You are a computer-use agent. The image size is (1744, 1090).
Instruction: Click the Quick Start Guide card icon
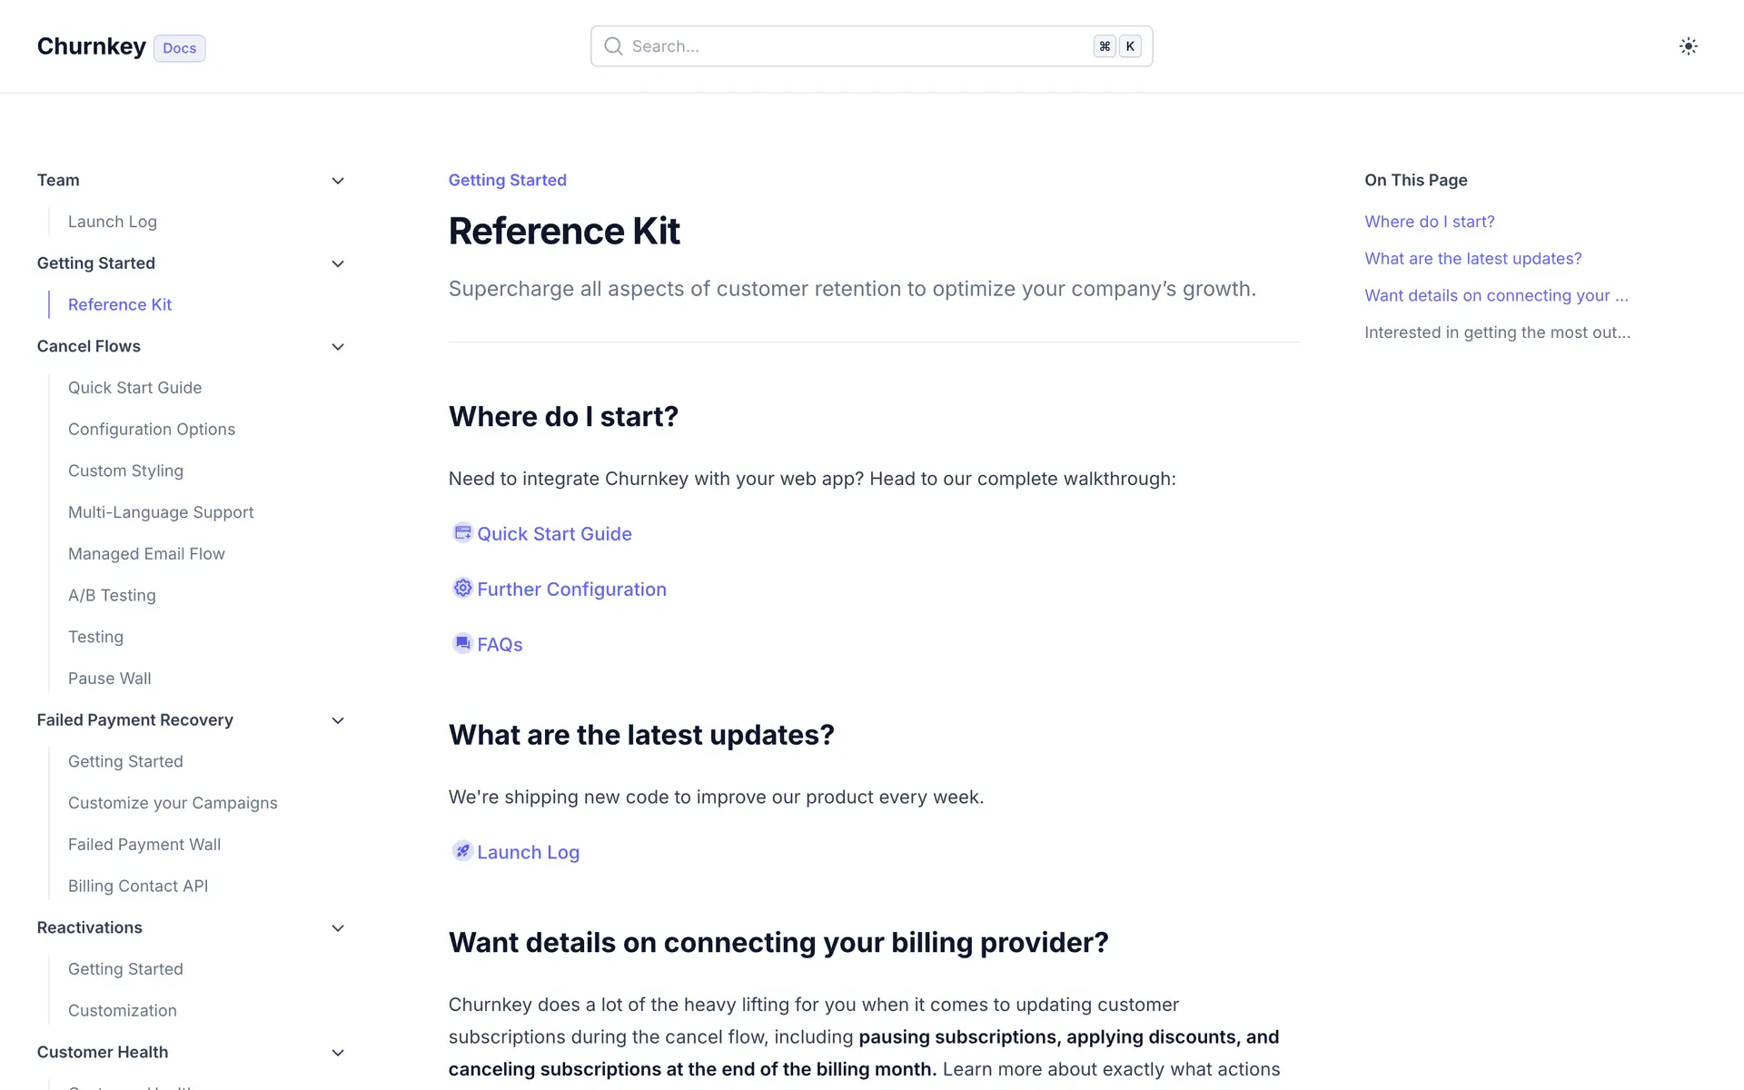tap(462, 533)
